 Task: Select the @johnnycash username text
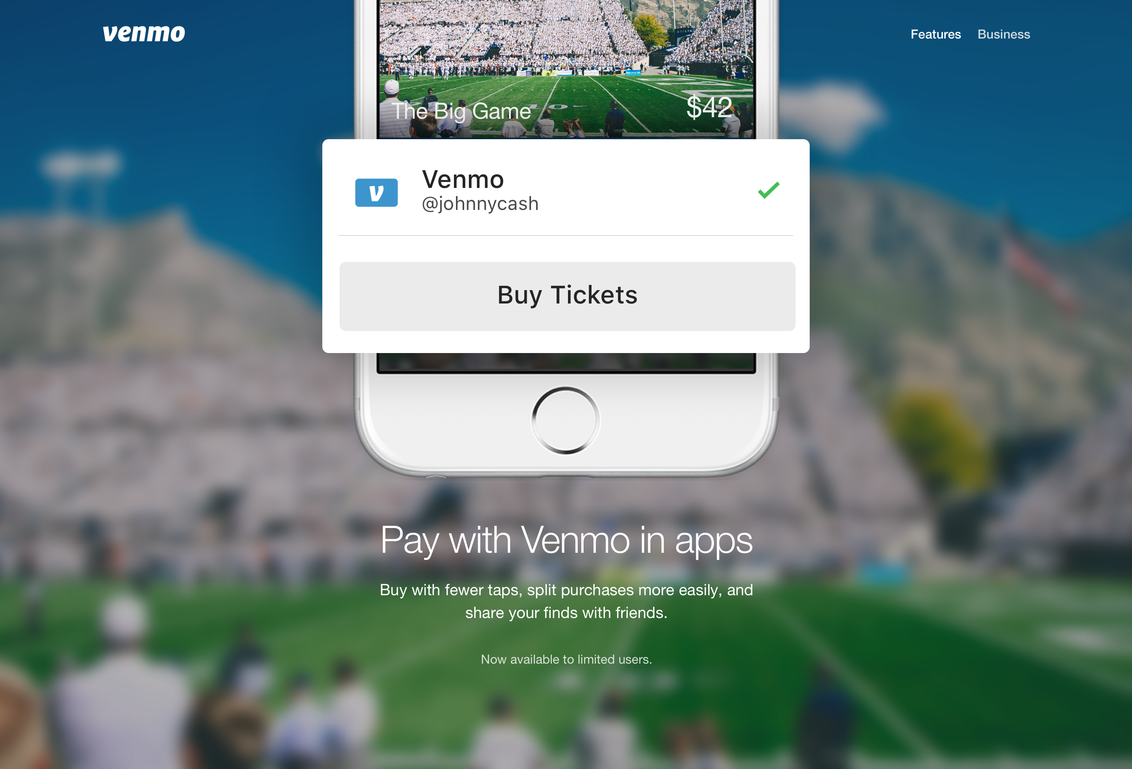click(x=480, y=204)
